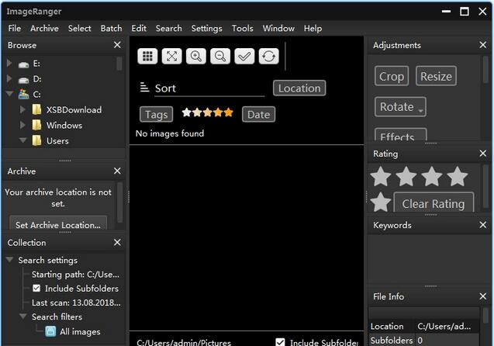Click the Adjustments panel vertical scrollbar
Image resolution: width=494 pixels, height=346 pixels.
[485, 70]
